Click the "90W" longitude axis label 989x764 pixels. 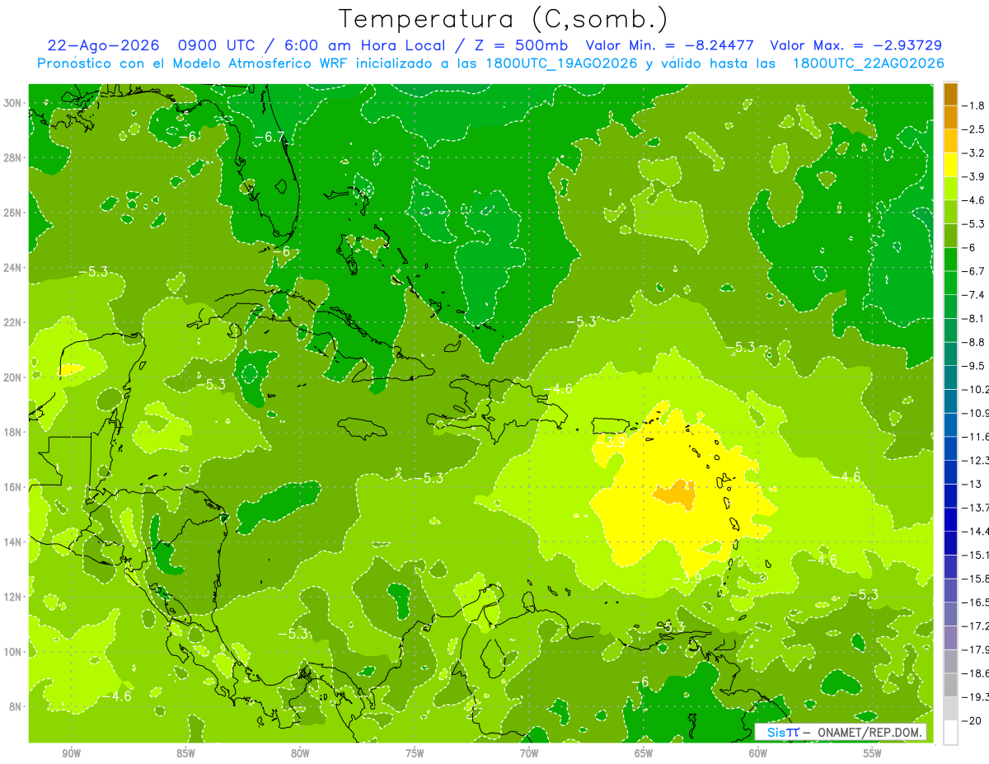tap(72, 753)
